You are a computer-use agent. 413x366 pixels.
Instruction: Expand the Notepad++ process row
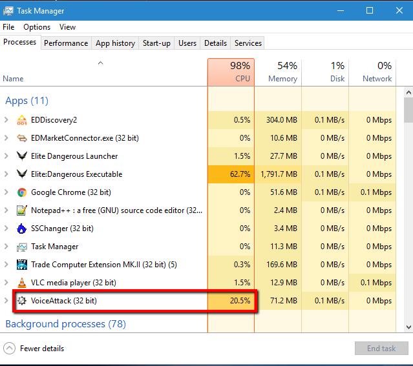(x=6, y=210)
